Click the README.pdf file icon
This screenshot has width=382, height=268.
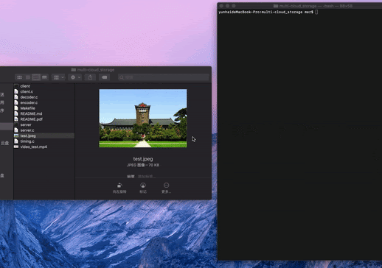[x=16, y=119]
